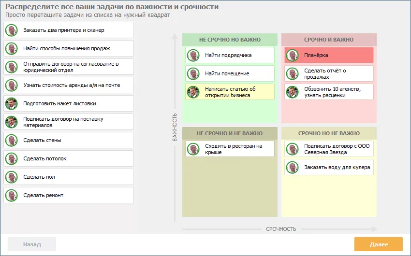The height and width of the screenshot is (256, 411).
Task: Click avatar beside "Написать статью об открытии бизнеса"
Action: pos(192,92)
